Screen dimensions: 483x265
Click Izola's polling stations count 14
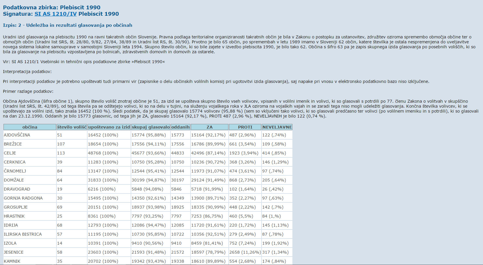[x=60, y=243]
